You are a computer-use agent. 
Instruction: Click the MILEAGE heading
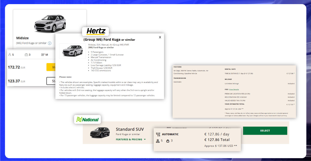coord(228,79)
